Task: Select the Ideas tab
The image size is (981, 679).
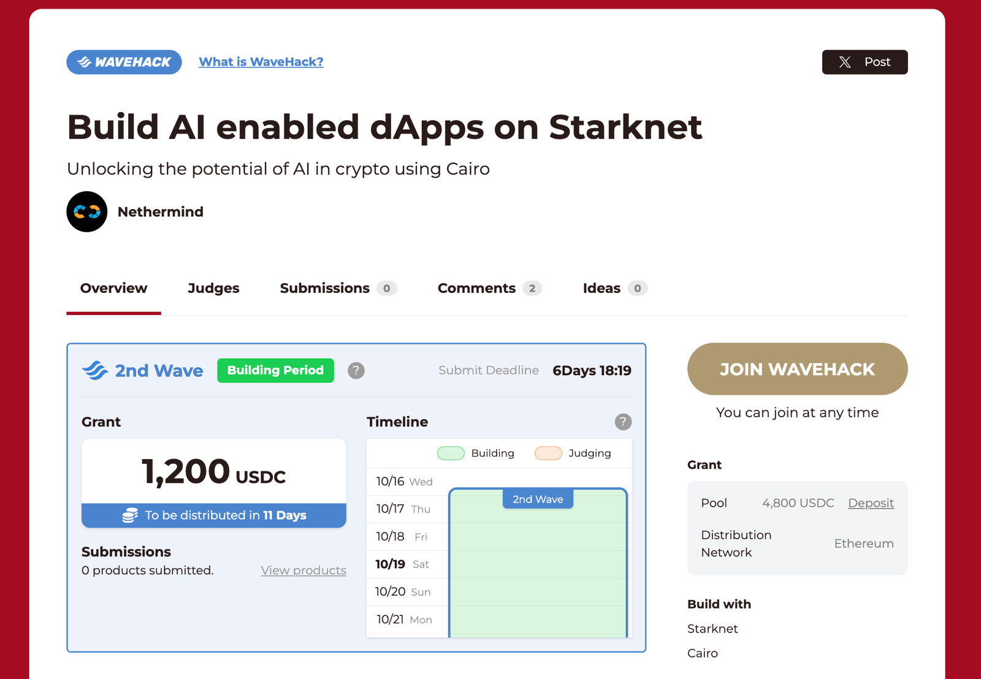Action: pos(615,288)
